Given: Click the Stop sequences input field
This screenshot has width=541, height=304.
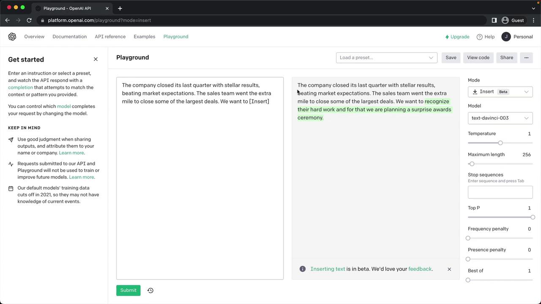Looking at the screenshot, I should [500, 192].
